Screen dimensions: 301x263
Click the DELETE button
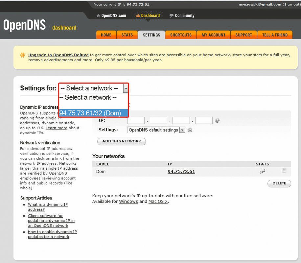pyautogui.click(x=279, y=183)
